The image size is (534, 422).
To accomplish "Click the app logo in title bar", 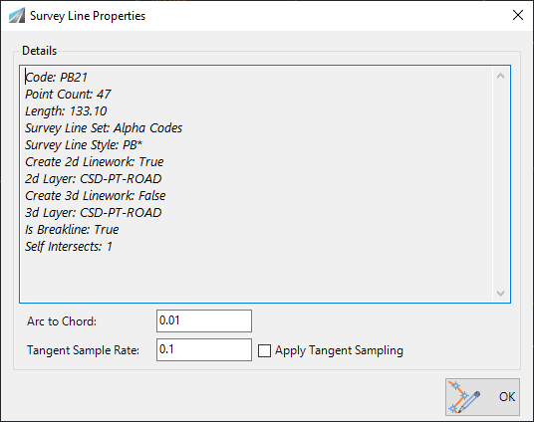I will [x=17, y=15].
